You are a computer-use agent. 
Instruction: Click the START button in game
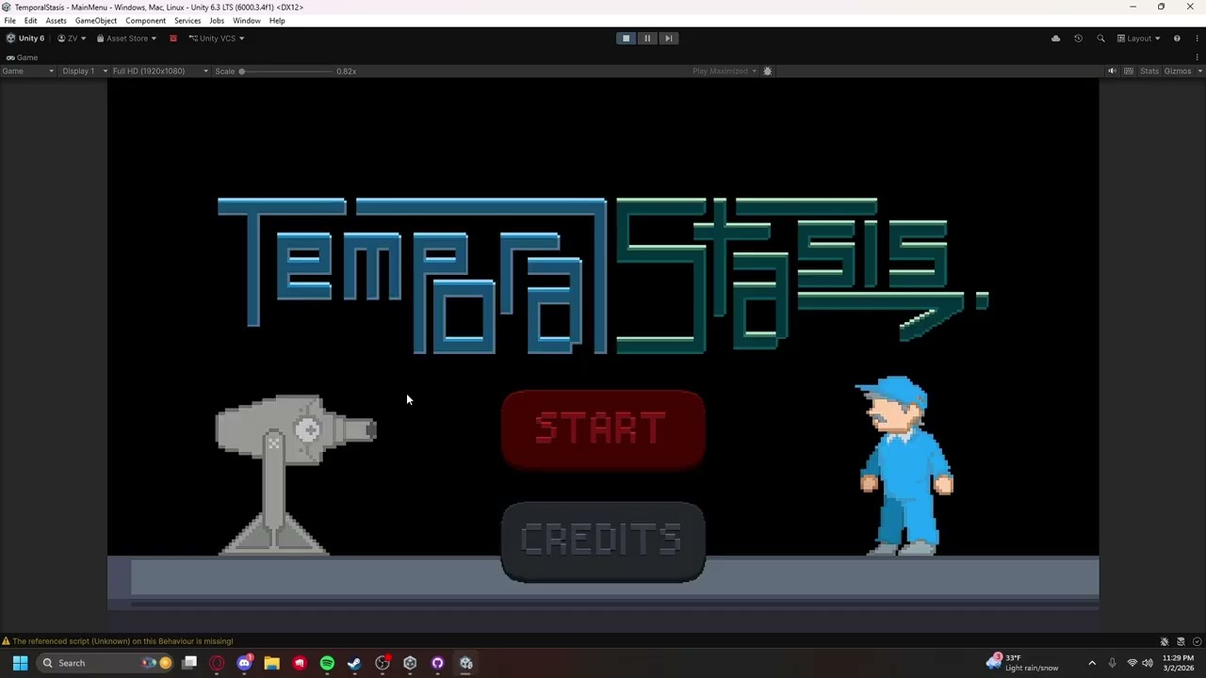click(x=603, y=429)
